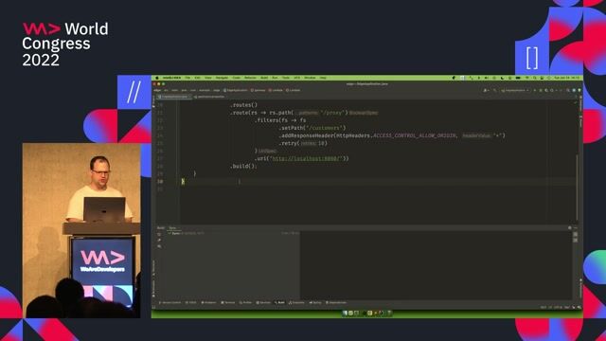Open the Run menu
Screen dimensions: 606x341
point(275,78)
